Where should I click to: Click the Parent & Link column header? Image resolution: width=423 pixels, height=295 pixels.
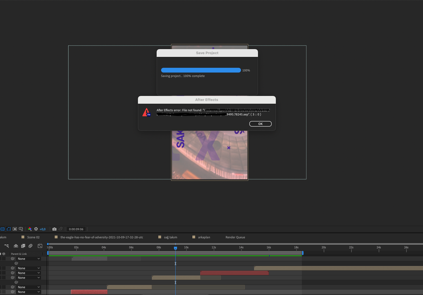(19, 254)
